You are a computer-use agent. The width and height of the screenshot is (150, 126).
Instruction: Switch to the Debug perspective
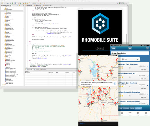pyautogui.click(x=125, y=3)
